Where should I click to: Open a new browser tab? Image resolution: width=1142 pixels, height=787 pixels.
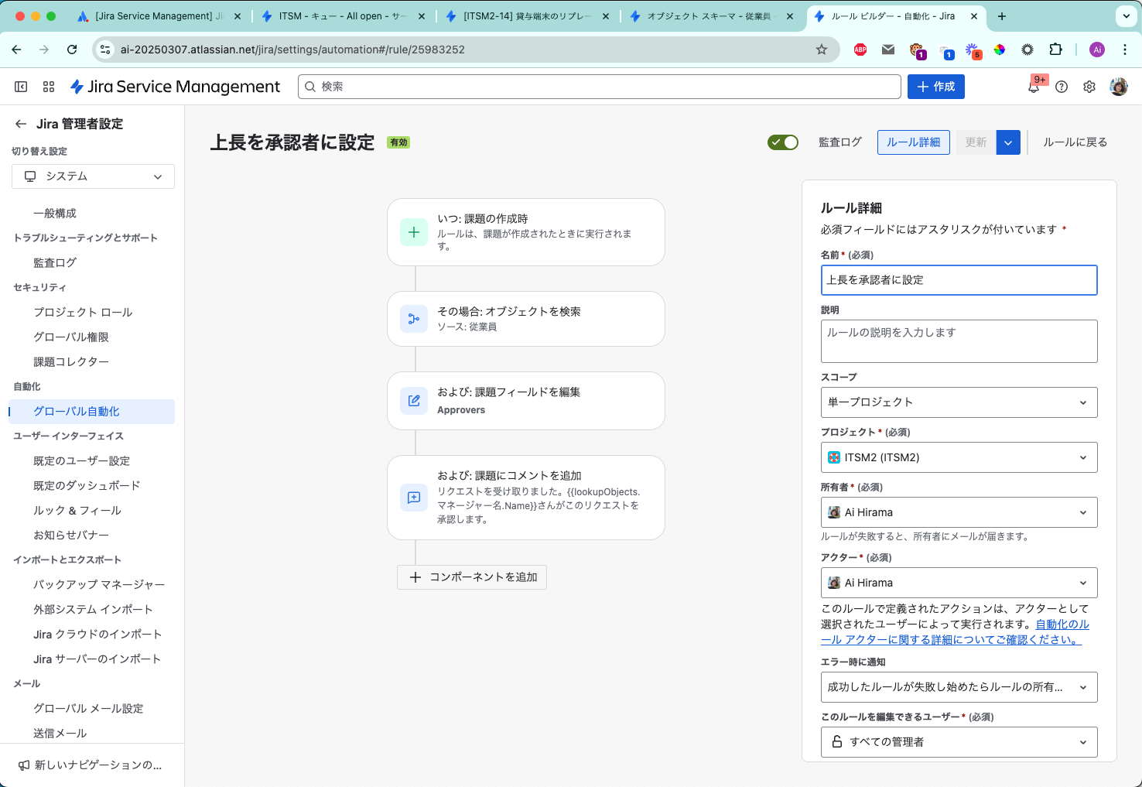pos(1002,16)
